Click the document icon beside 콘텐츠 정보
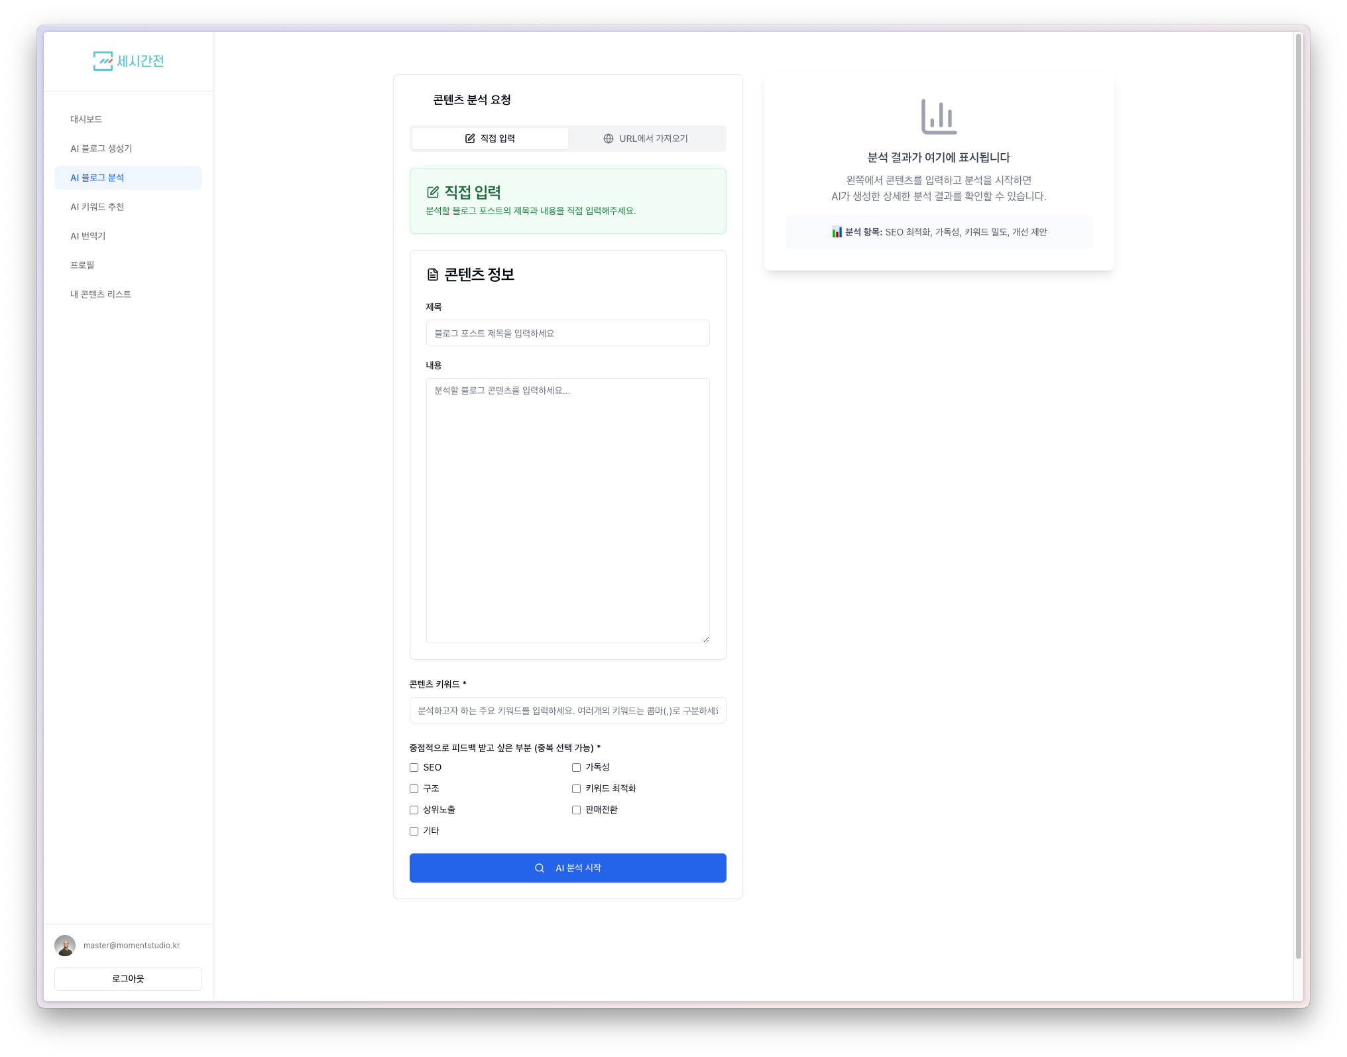 point(433,275)
